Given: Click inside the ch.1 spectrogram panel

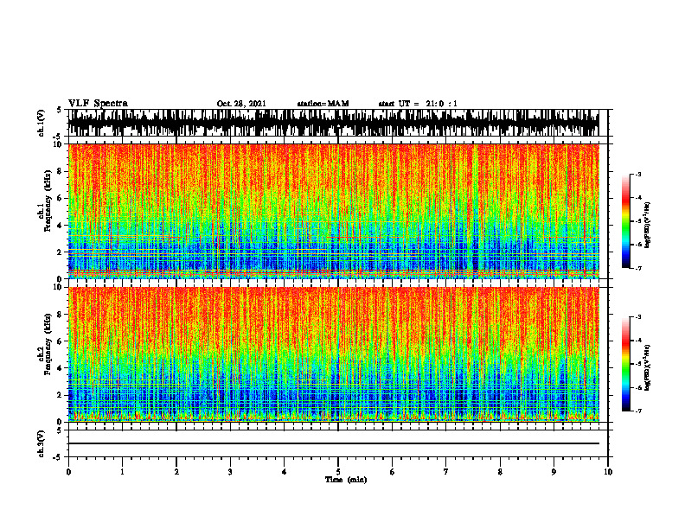Looking at the screenshot, I should click(x=333, y=211).
